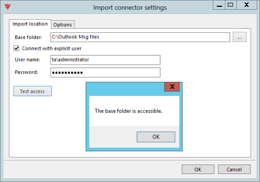This screenshot has height=182, width=260.
Task: Click the OK button beside Cancel
Action: coord(198,169)
